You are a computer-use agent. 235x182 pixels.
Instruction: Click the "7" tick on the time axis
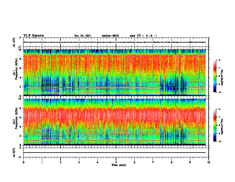coord(153,162)
